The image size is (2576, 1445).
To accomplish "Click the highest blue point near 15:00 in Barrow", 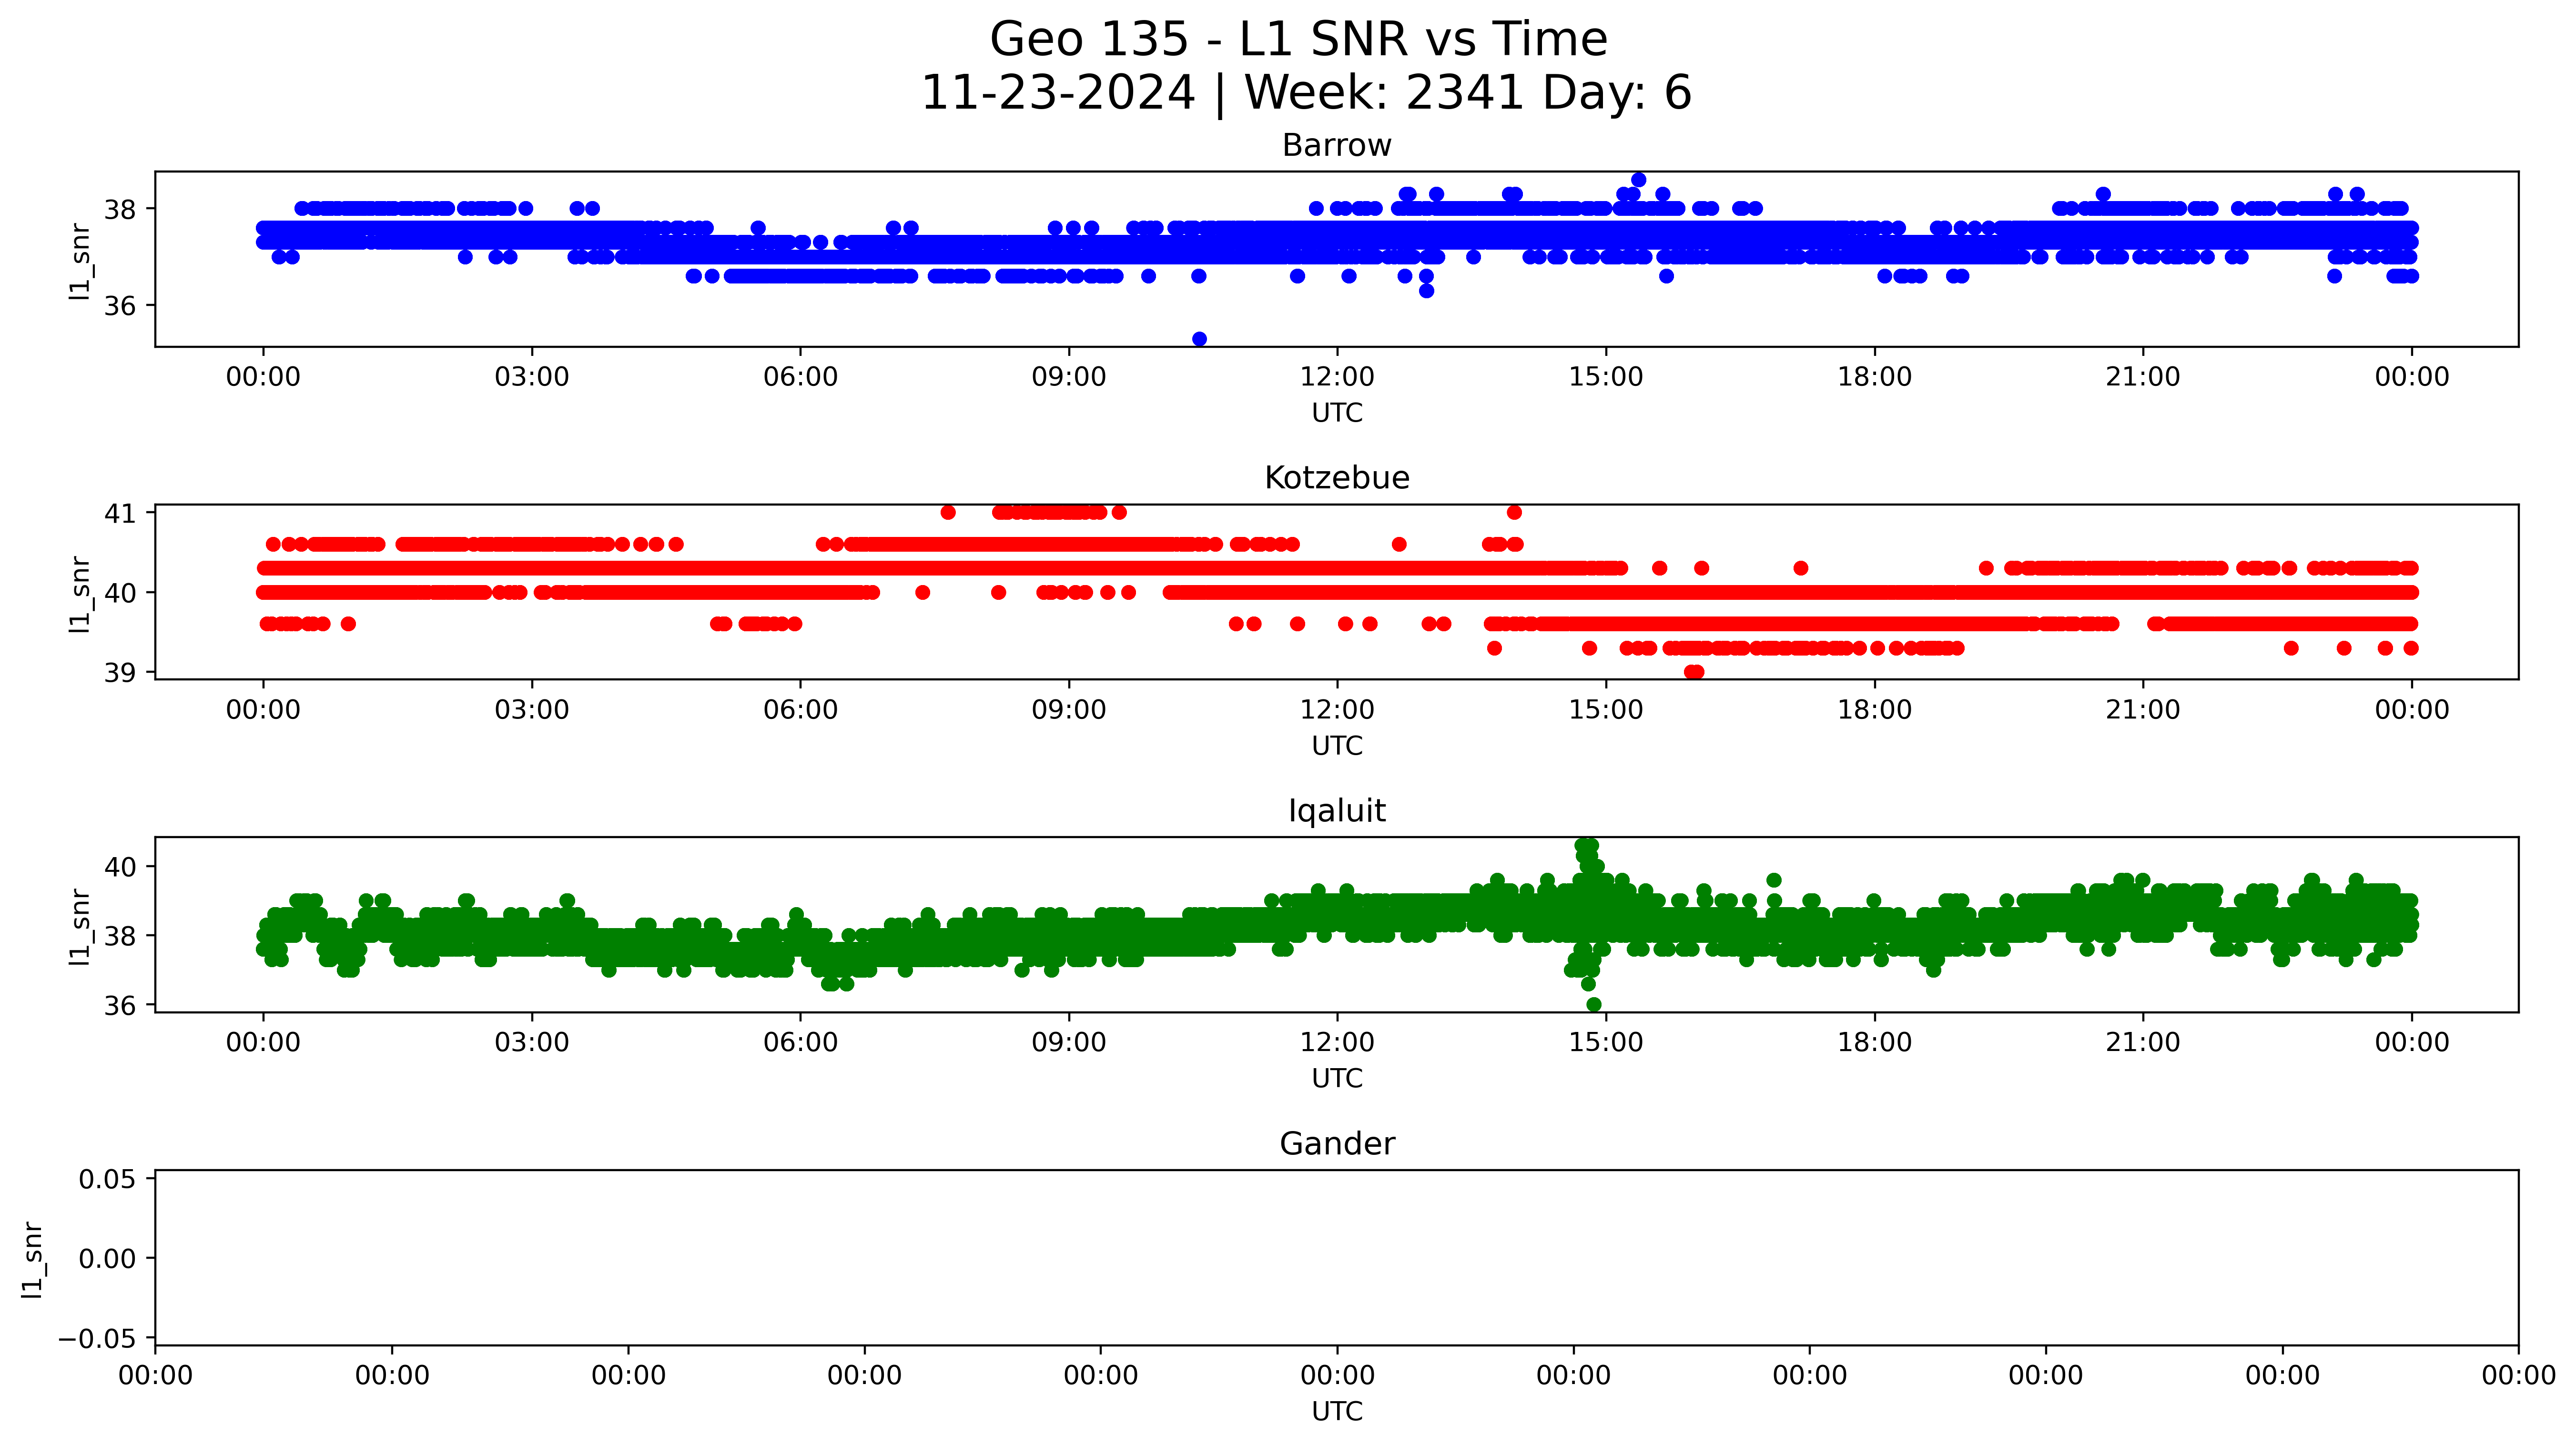I will (x=1638, y=180).
